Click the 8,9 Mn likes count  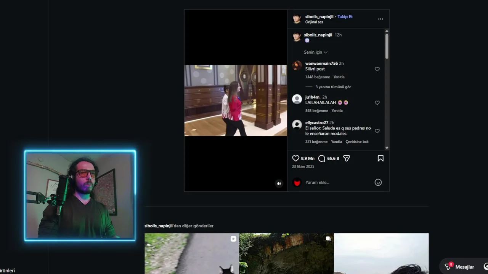[308, 158]
